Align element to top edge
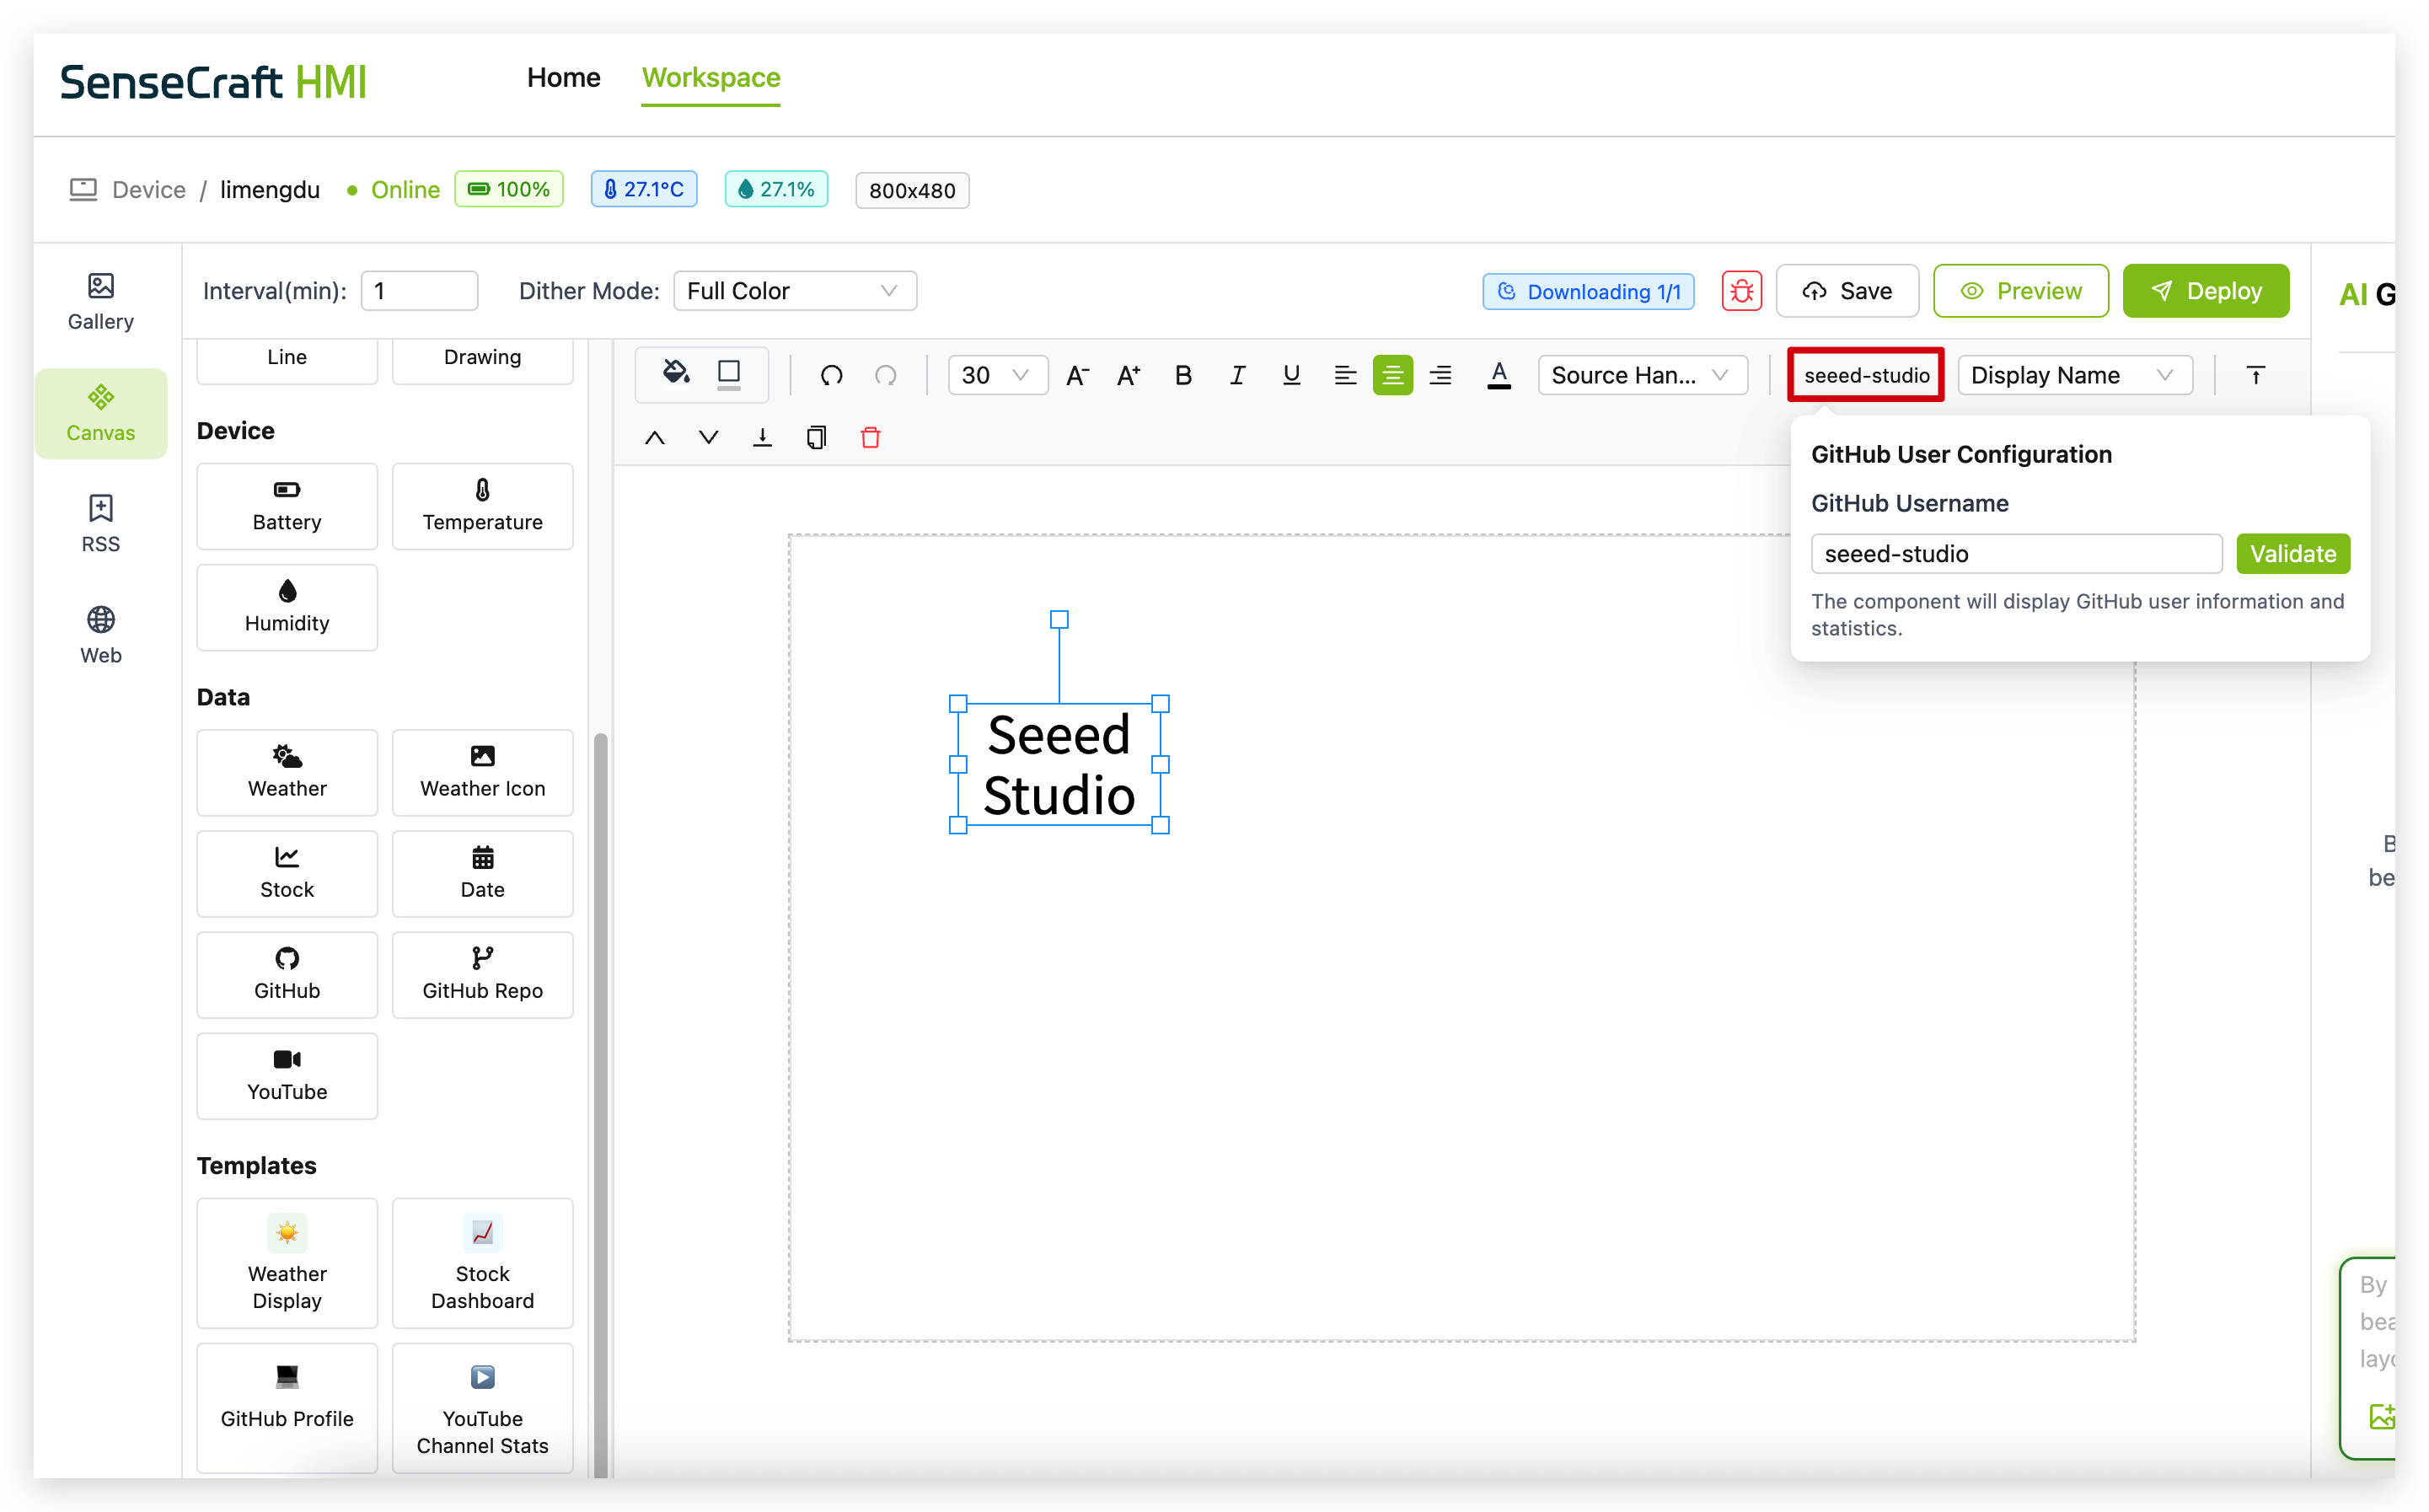The height and width of the screenshot is (1512, 2429). tap(2255, 375)
